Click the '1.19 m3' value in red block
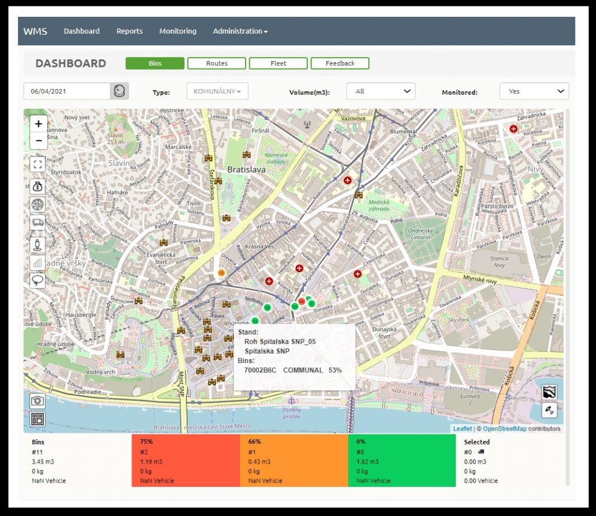Image resolution: width=596 pixels, height=516 pixels. pyautogui.click(x=151, y=462)
